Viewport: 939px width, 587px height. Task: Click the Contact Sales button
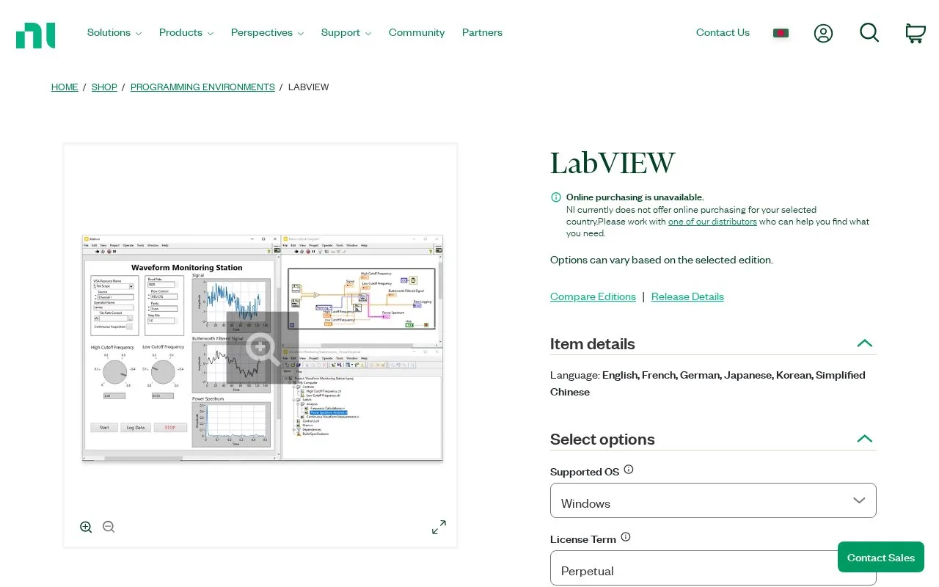881,558
